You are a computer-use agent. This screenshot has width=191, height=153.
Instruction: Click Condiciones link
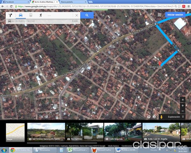[127, 146]
